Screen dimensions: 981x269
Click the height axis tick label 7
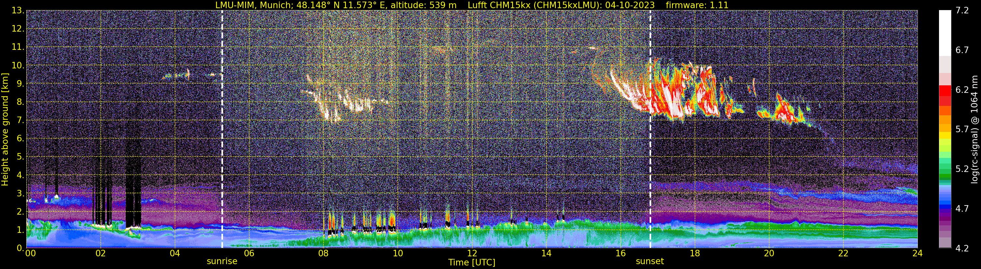[x=21, y=120]
